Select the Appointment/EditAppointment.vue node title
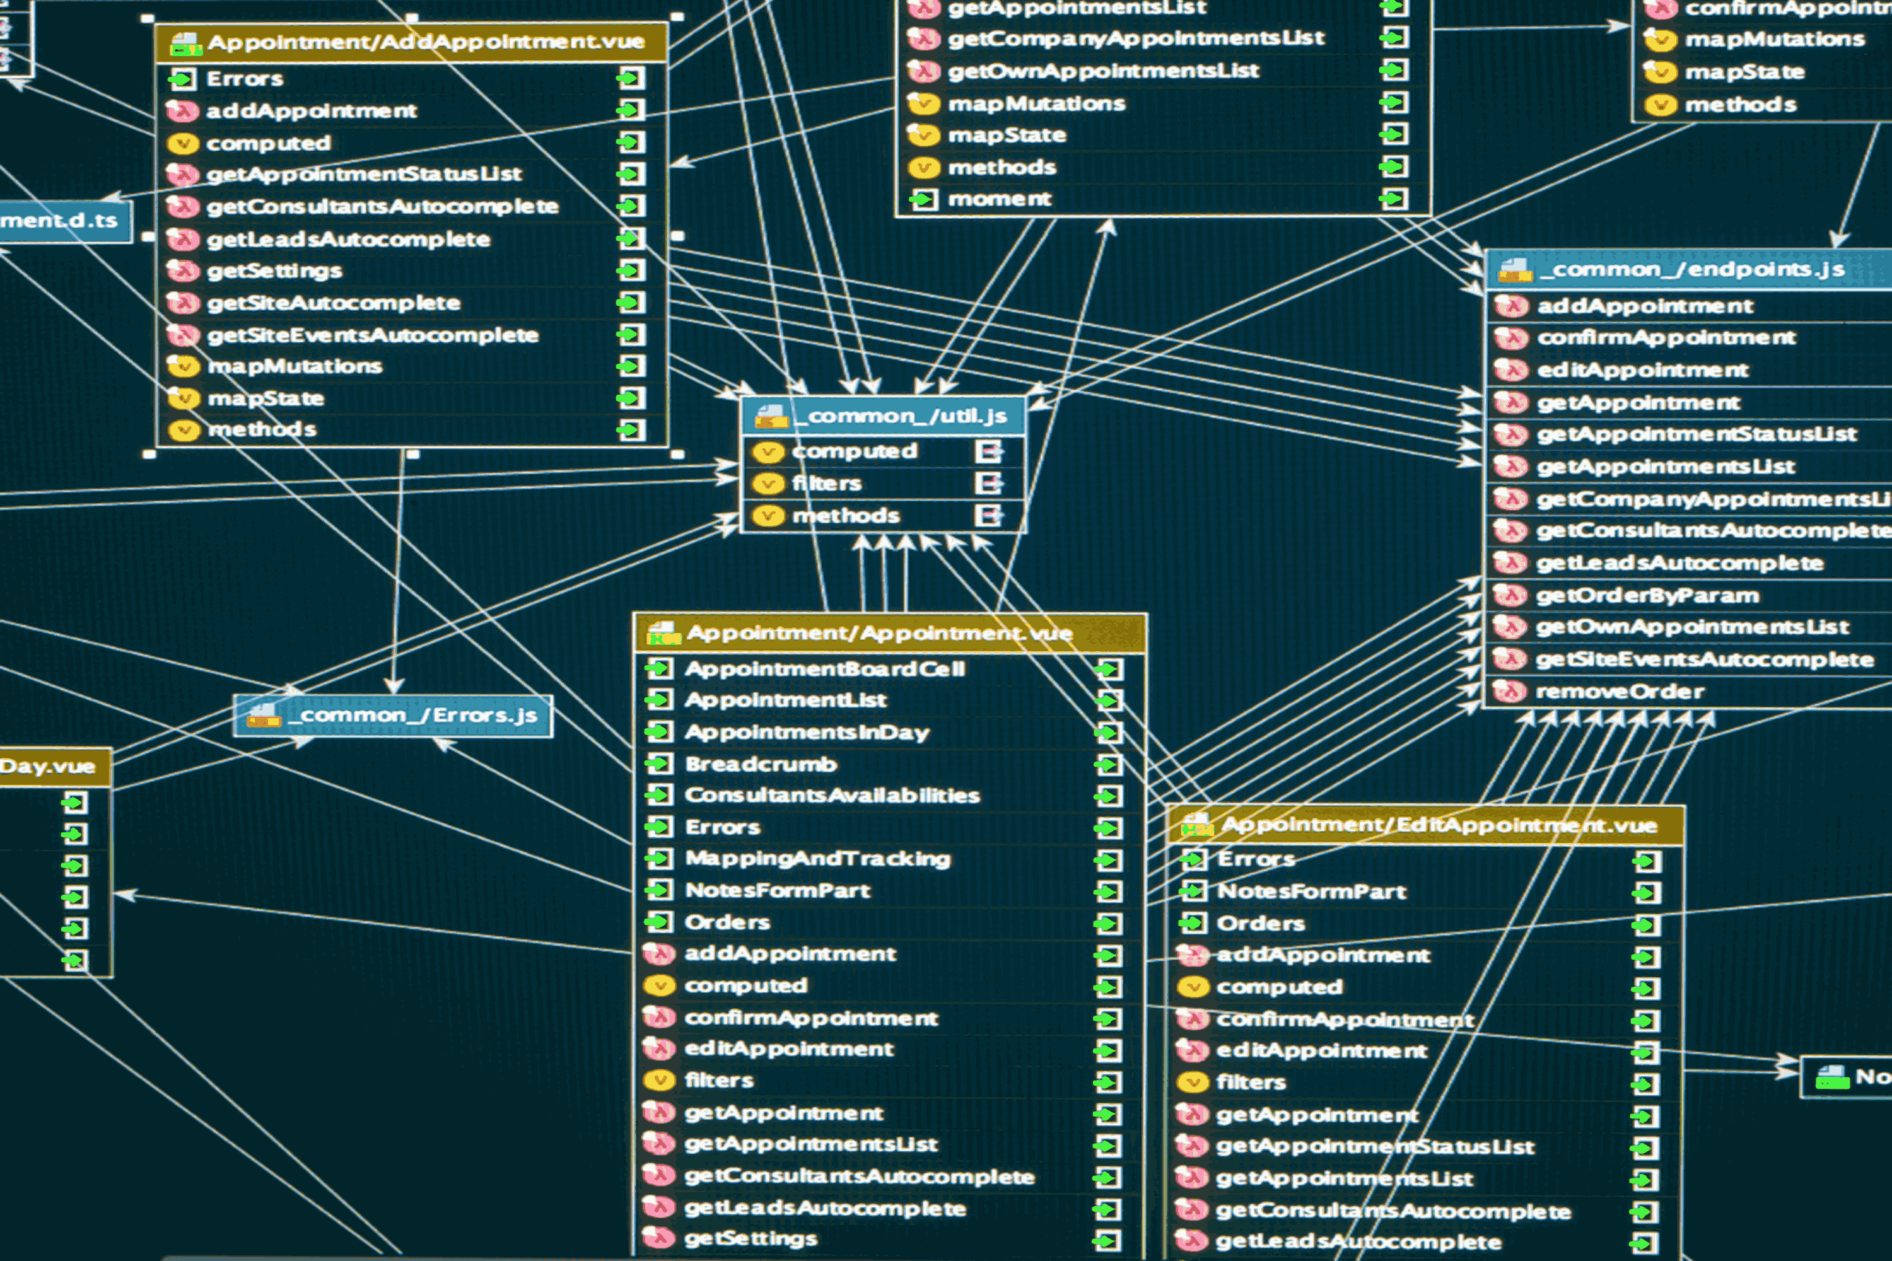Viewport: 1892px width, 1261px height. click(x=1439, y=825)
